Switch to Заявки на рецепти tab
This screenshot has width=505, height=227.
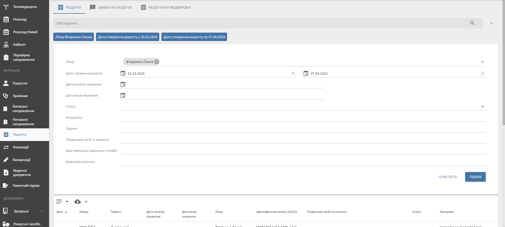point(111,8)
